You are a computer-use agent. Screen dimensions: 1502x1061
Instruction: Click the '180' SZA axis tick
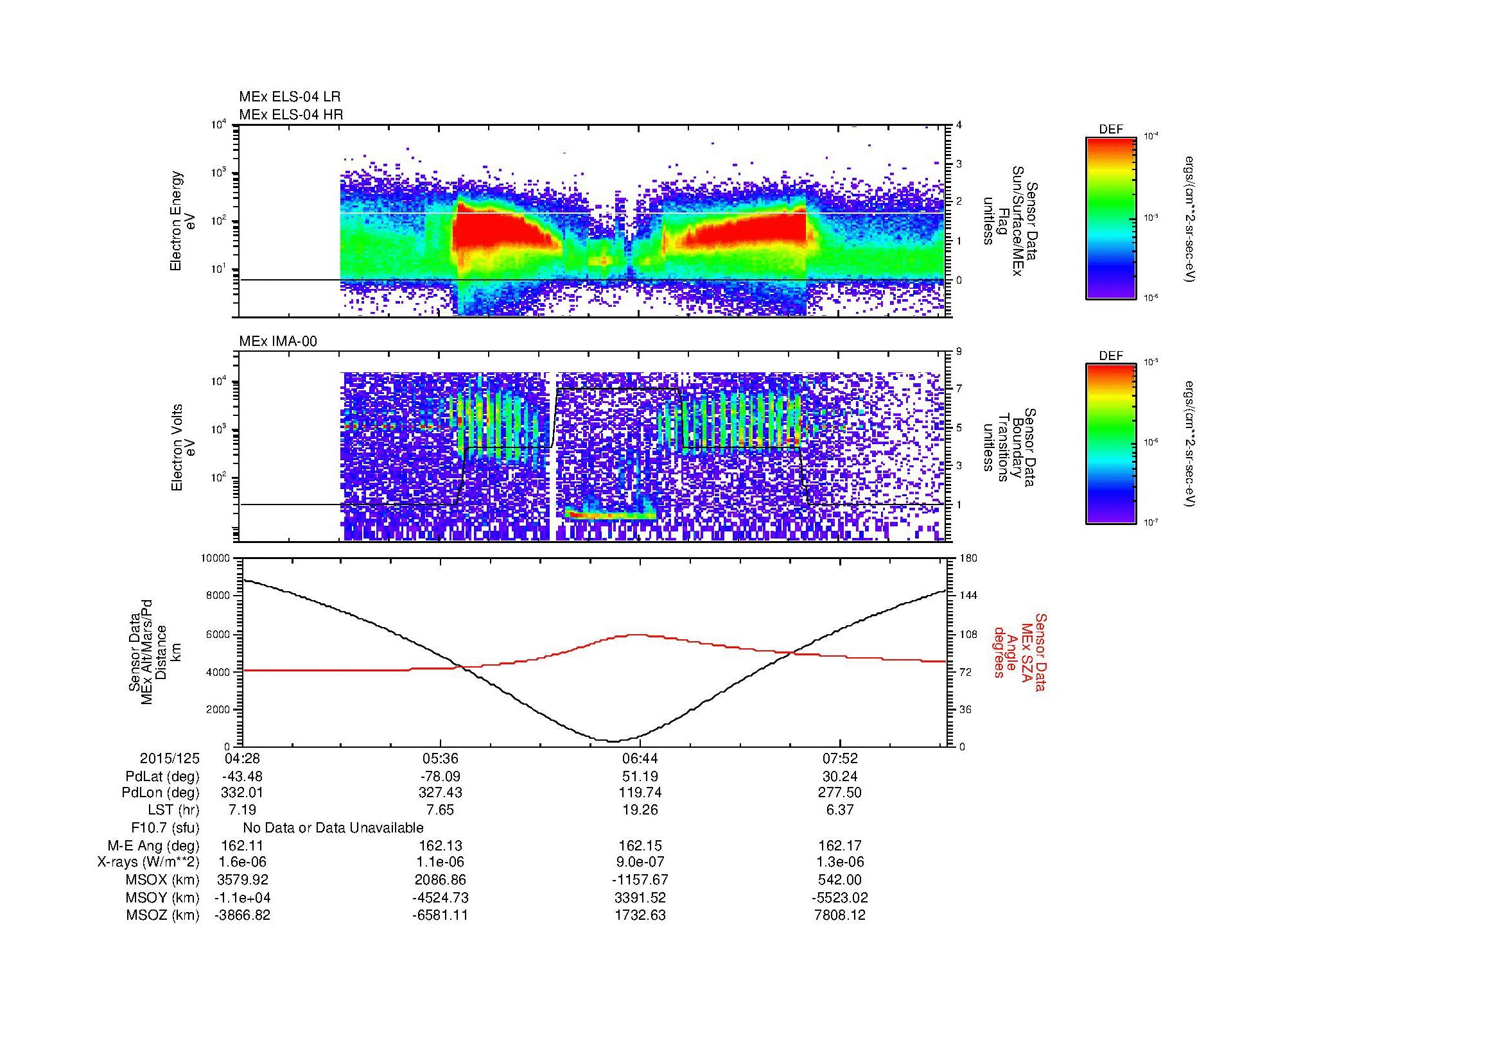pos(968,558)
